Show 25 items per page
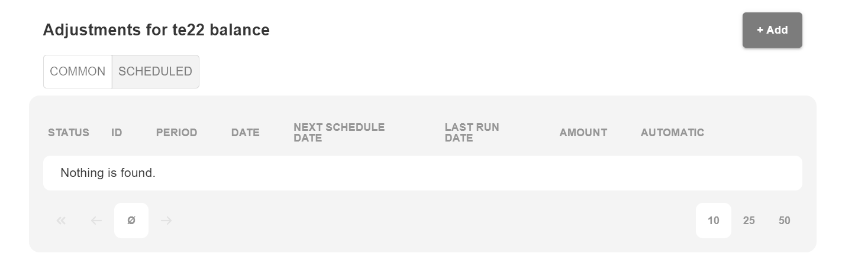The image size is (842, 263). (x=749, y=221)
